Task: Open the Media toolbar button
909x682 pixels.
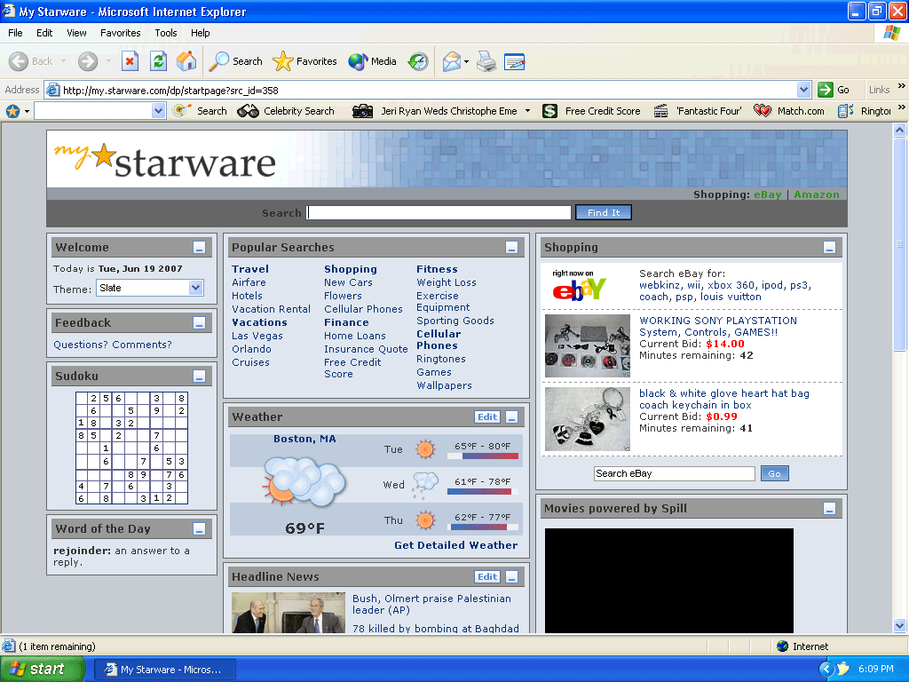Action: click(372, 61)
